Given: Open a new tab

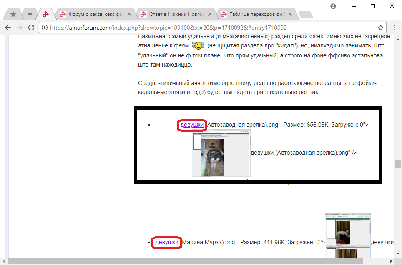Looking at the screenshot, I should [x=306, y=15].
